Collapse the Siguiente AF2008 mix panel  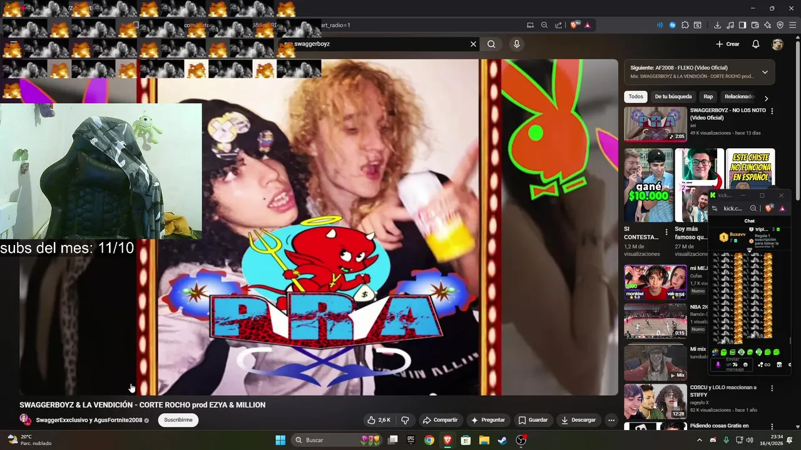[765, 72]
